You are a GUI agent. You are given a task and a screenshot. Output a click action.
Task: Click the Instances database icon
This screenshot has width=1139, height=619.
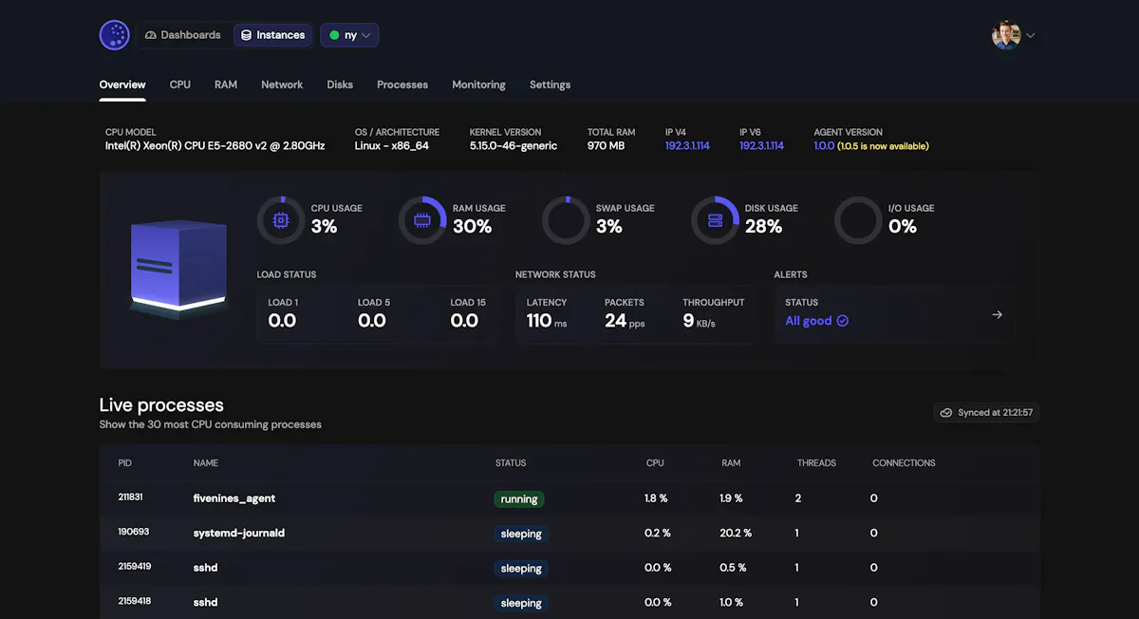247,35
